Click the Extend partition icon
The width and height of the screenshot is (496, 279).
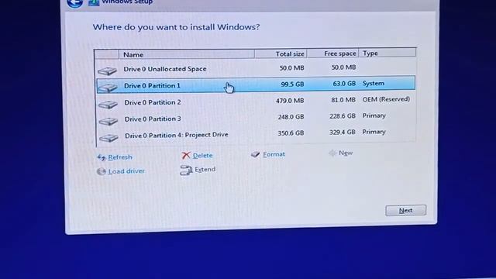[186, 170]
